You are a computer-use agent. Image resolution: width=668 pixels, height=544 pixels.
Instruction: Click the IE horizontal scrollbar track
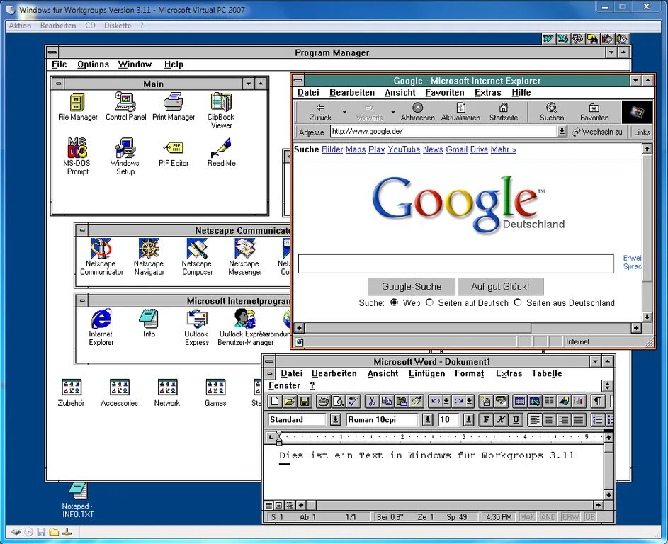pos(581,328)
